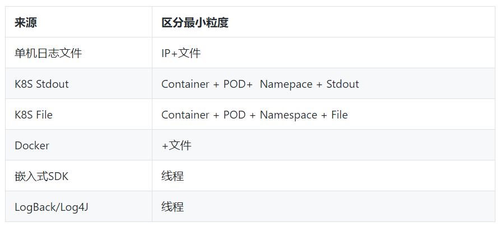Click "File" following "Namespace +"
This screenshot has width=501, height=227.
click(339, 115)
